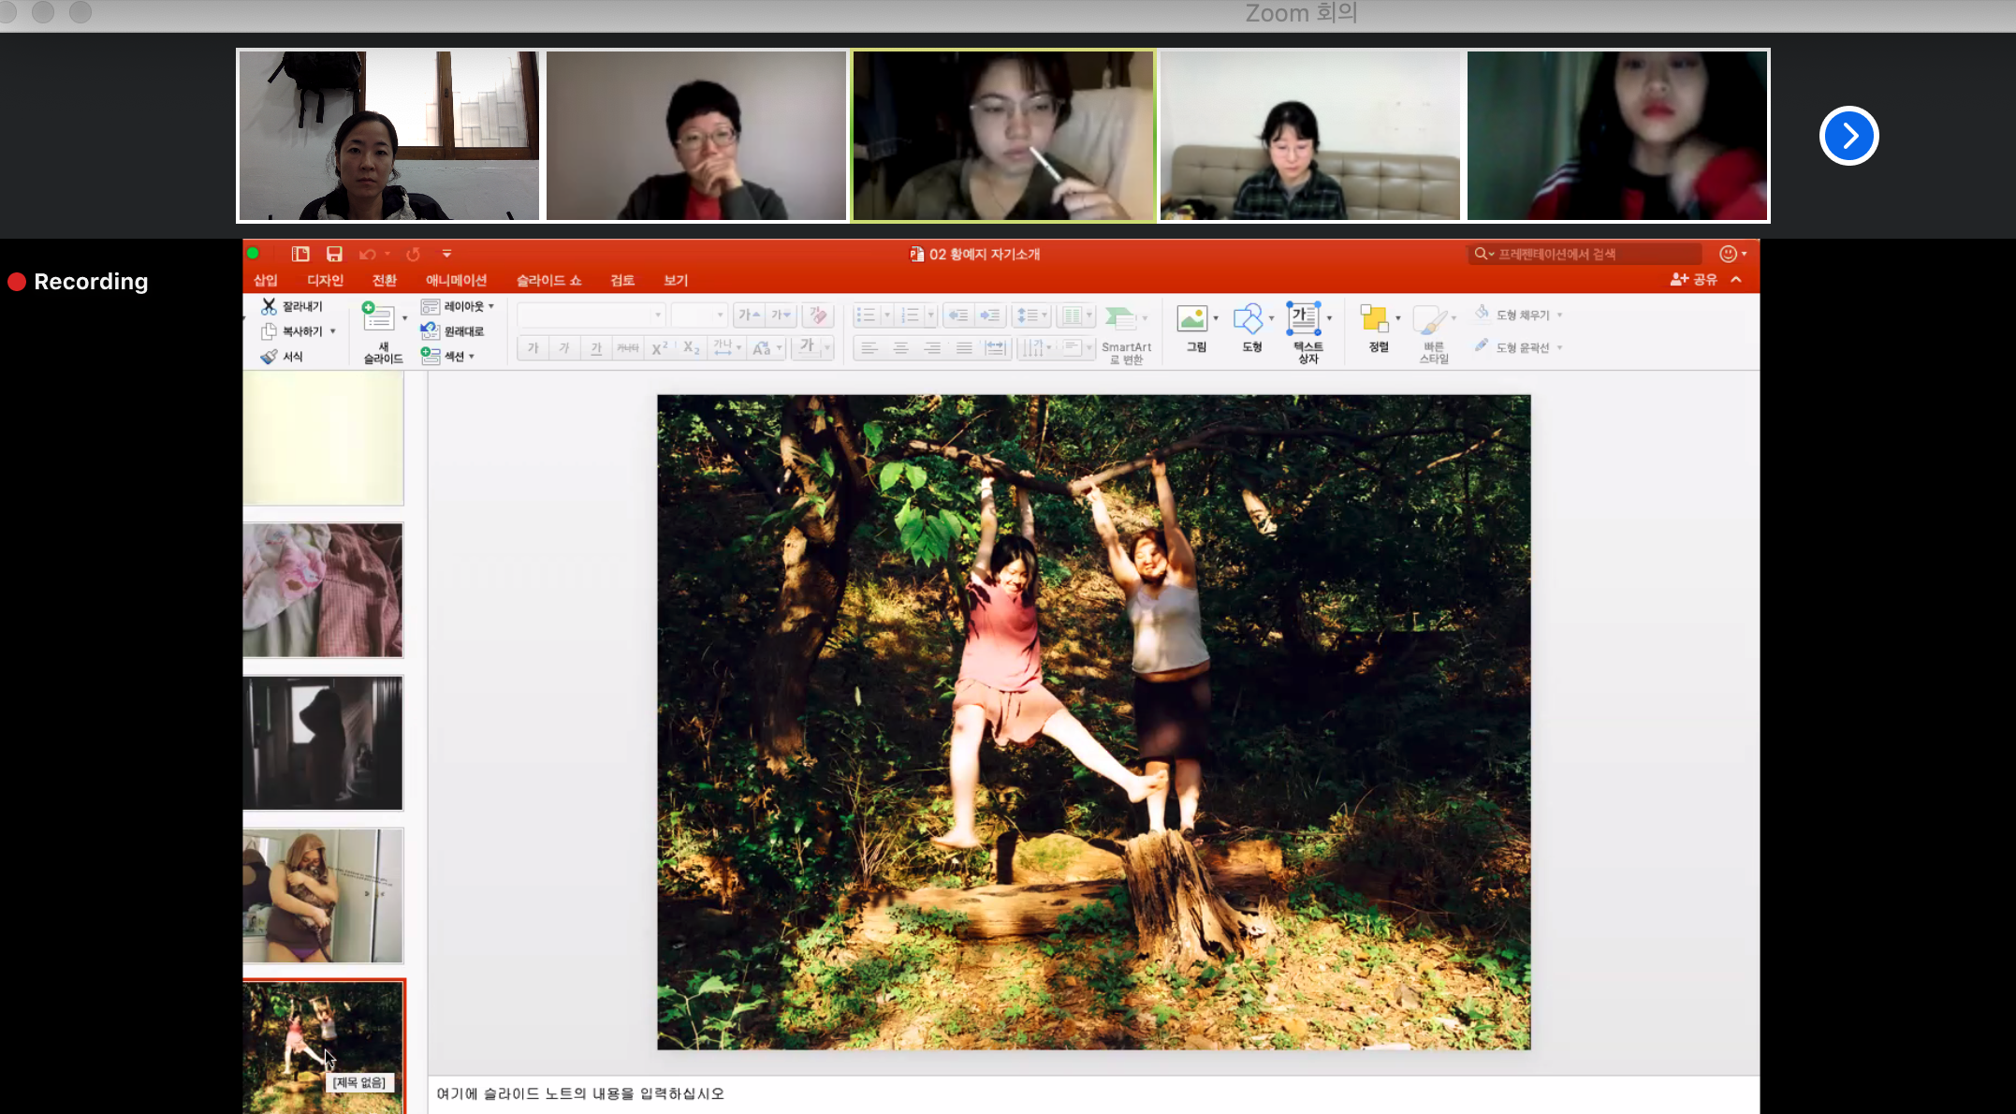Click the 도형 (Shapes) icon
The width and height of the screenshot is (2016, 1114).
click(1248, 319)
